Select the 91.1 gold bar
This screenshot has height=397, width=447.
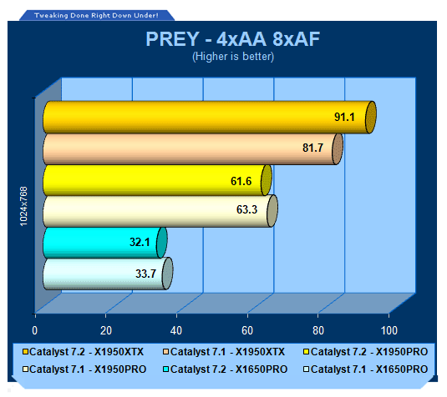pyautogui.click(x=210, y=117)
